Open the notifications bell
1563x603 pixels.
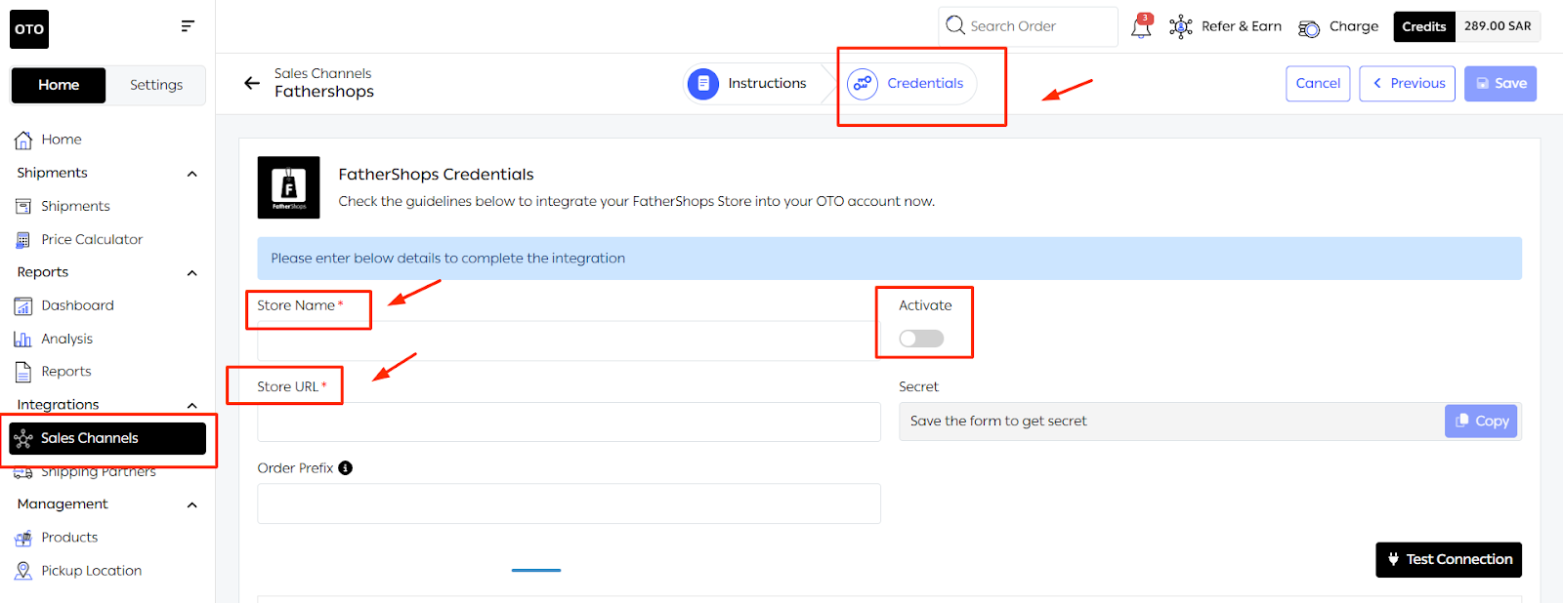[x=1141, y=26]
